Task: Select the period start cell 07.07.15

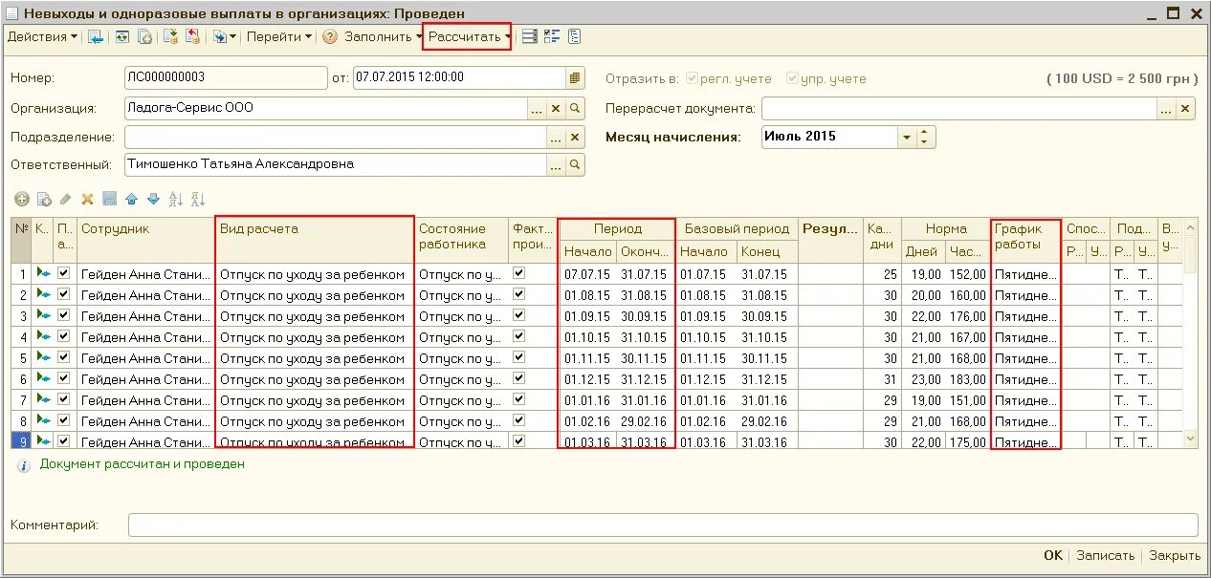Action: (x=587, y=274)
